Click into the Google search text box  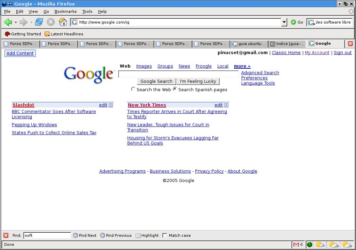pyautogui.click(x=178, y=74)
